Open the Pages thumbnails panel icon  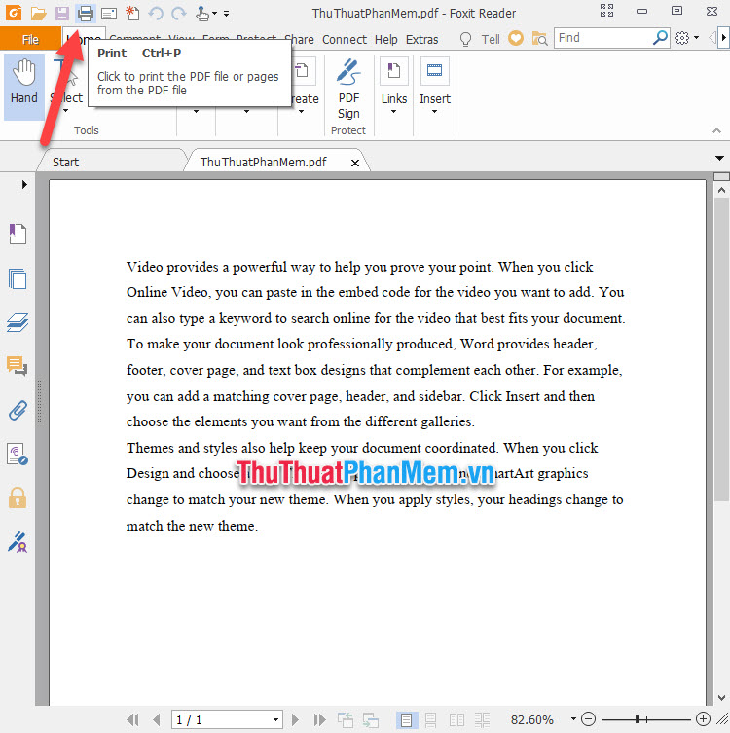tap(18, 278)
